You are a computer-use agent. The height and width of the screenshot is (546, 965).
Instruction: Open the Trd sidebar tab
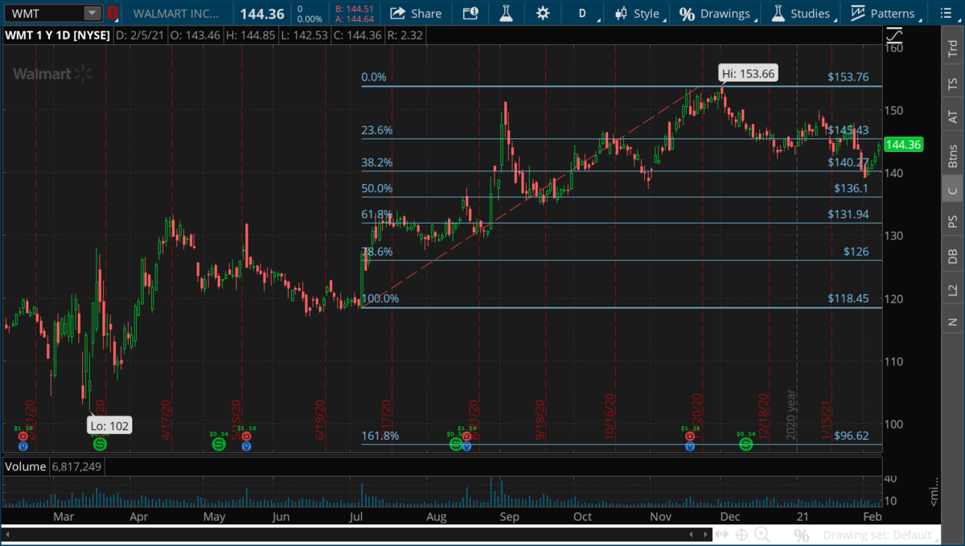click(953, 49)
